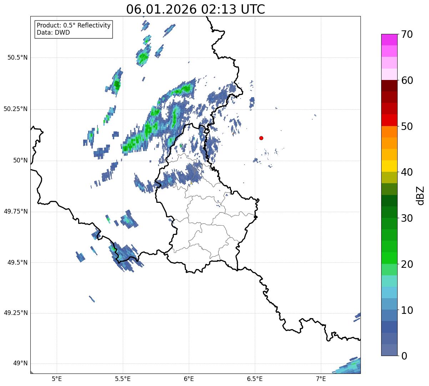Image resolution: width=429 pixels, height=386 pixels.
Task: Click the bright red colorbar segment near 50
Action: click(x=389, y=120)
